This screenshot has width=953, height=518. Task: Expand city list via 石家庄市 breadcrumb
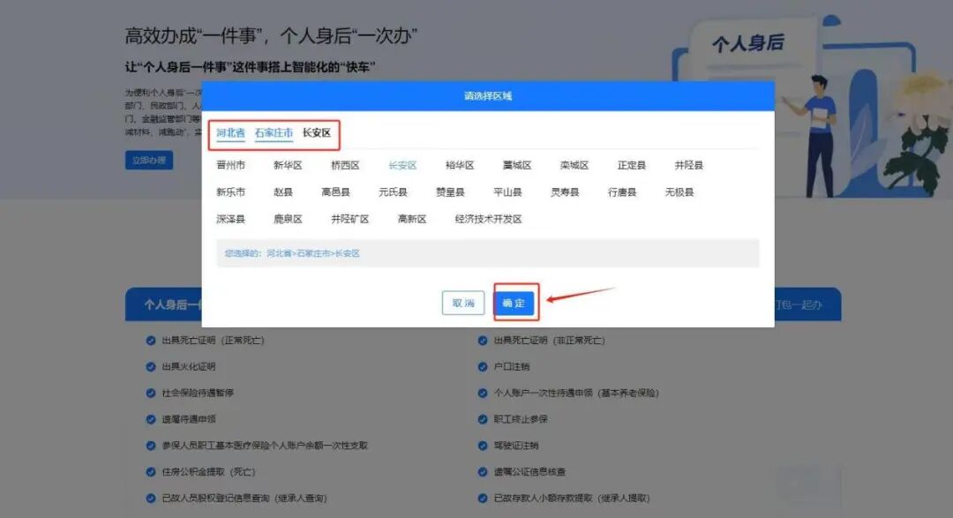(276, 134)
